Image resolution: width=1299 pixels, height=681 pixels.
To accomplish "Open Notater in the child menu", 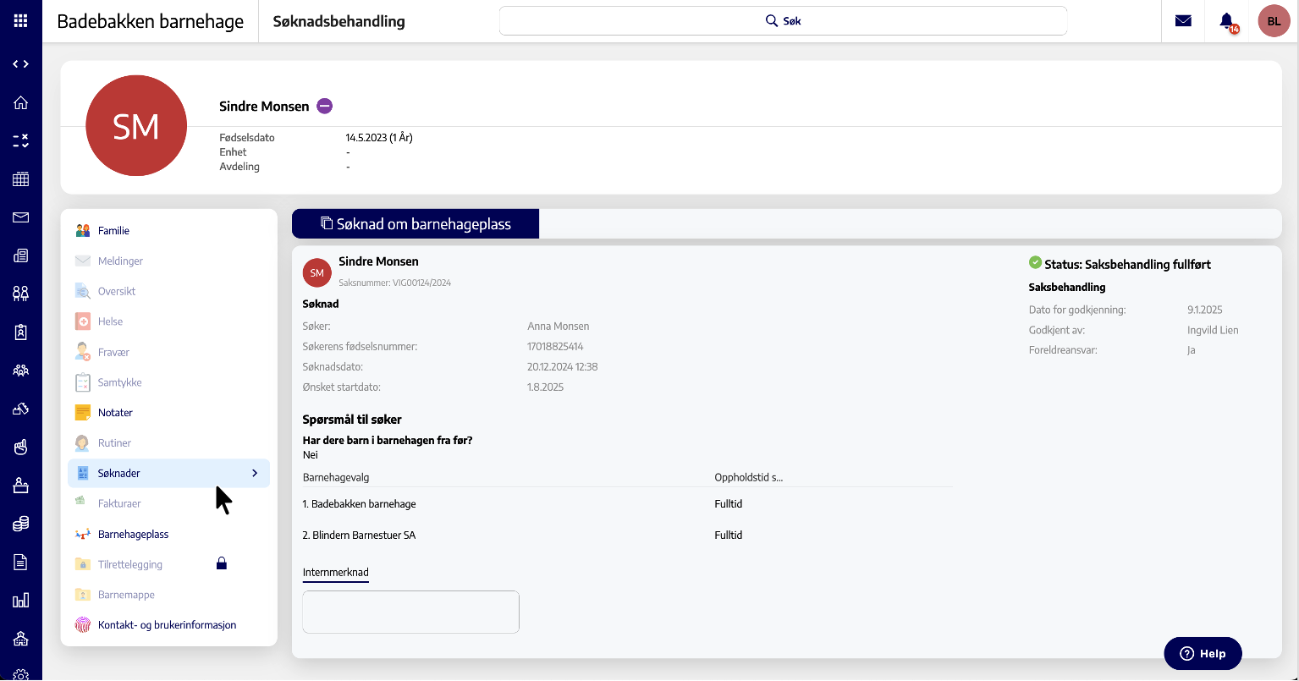I will (x=115, y=413).
